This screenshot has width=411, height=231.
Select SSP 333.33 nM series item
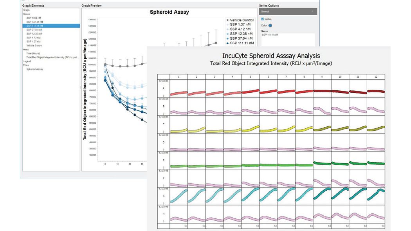pyautogui.click(x=34, y=22)
